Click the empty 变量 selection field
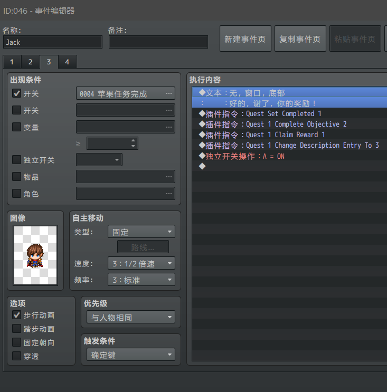The image size is (387, 392). [x=126, y=127]
